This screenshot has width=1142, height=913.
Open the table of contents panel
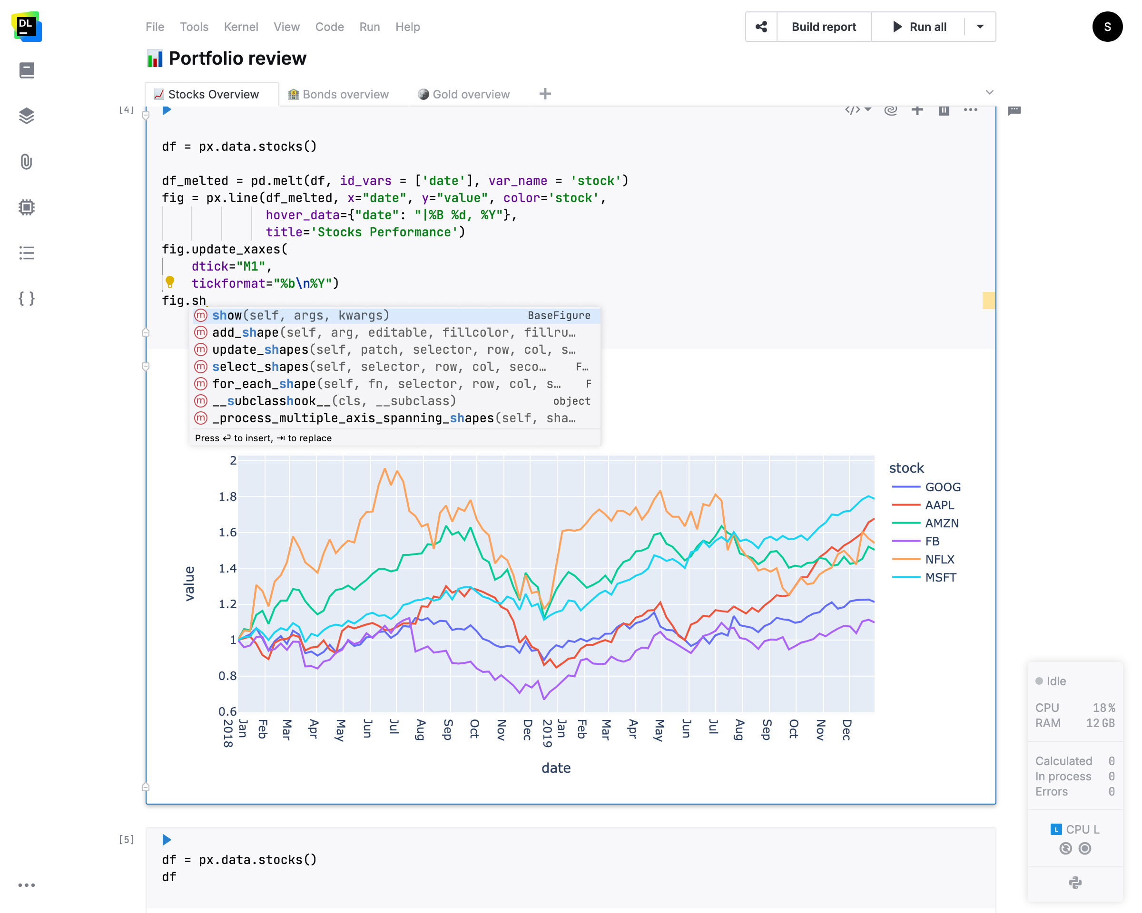[27, 253]
